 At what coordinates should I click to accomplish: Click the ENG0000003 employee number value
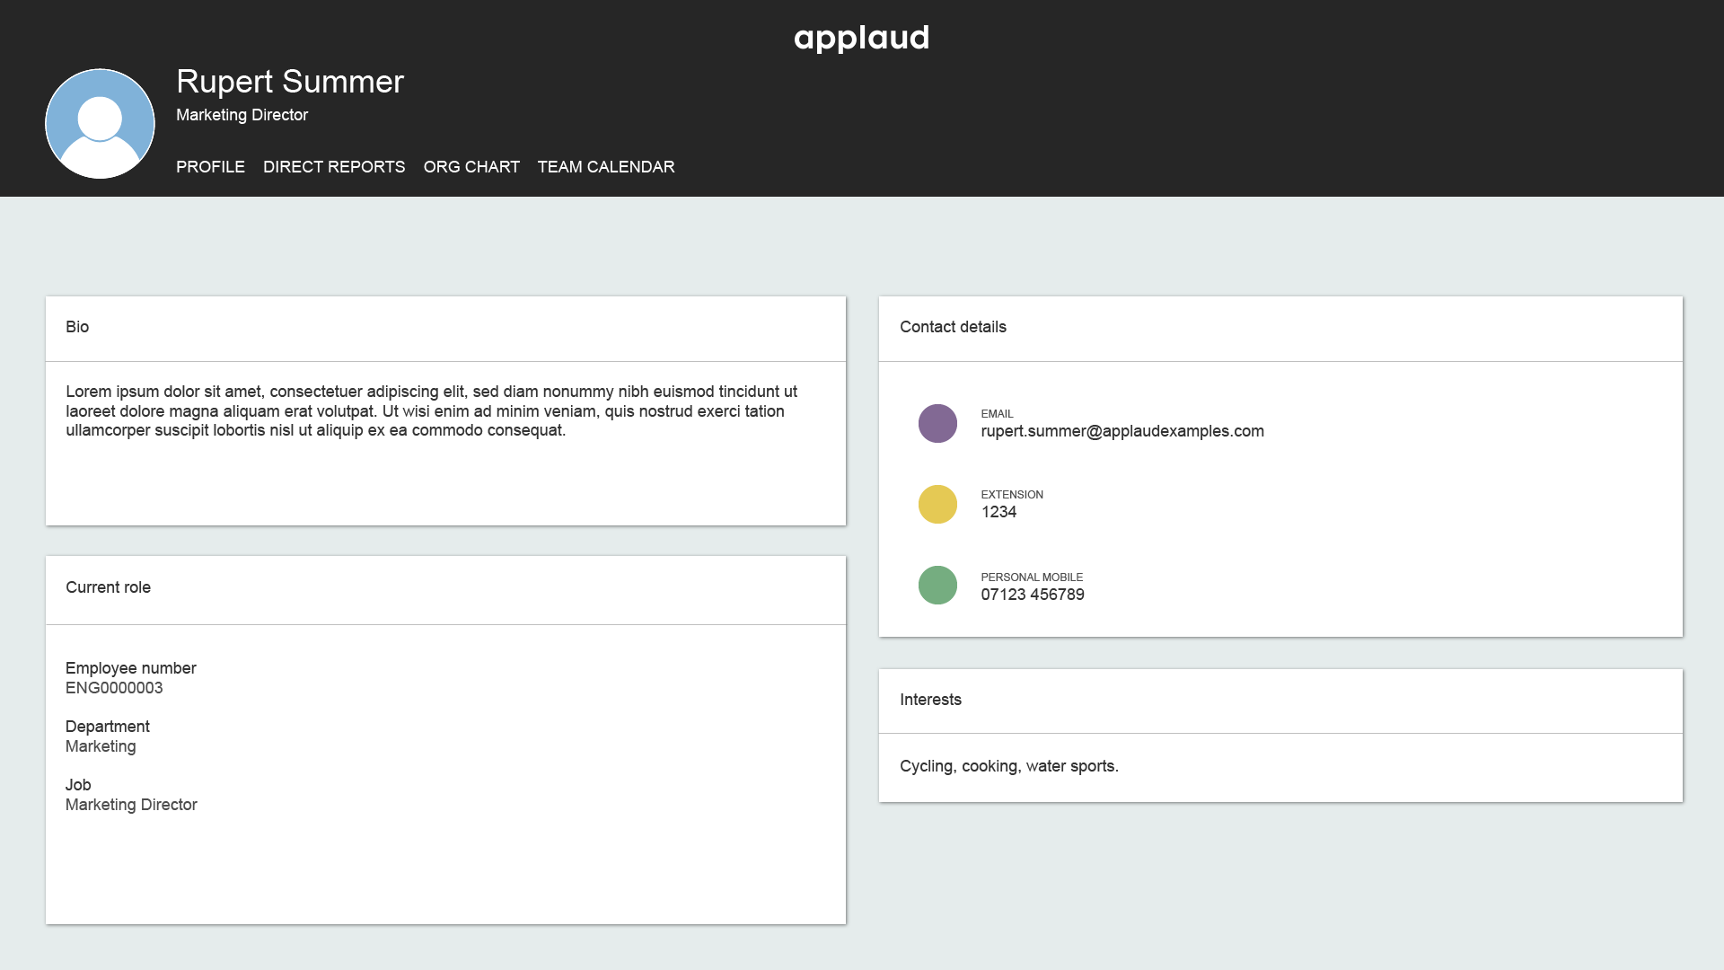[x=114, y=688]
